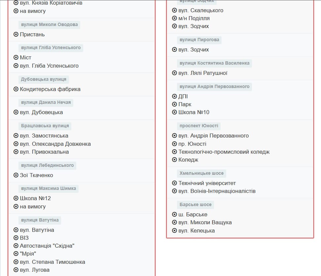Click the stop marker icon next to Міст
Viewport: 321px width, 276px height.
click(16, 58)
